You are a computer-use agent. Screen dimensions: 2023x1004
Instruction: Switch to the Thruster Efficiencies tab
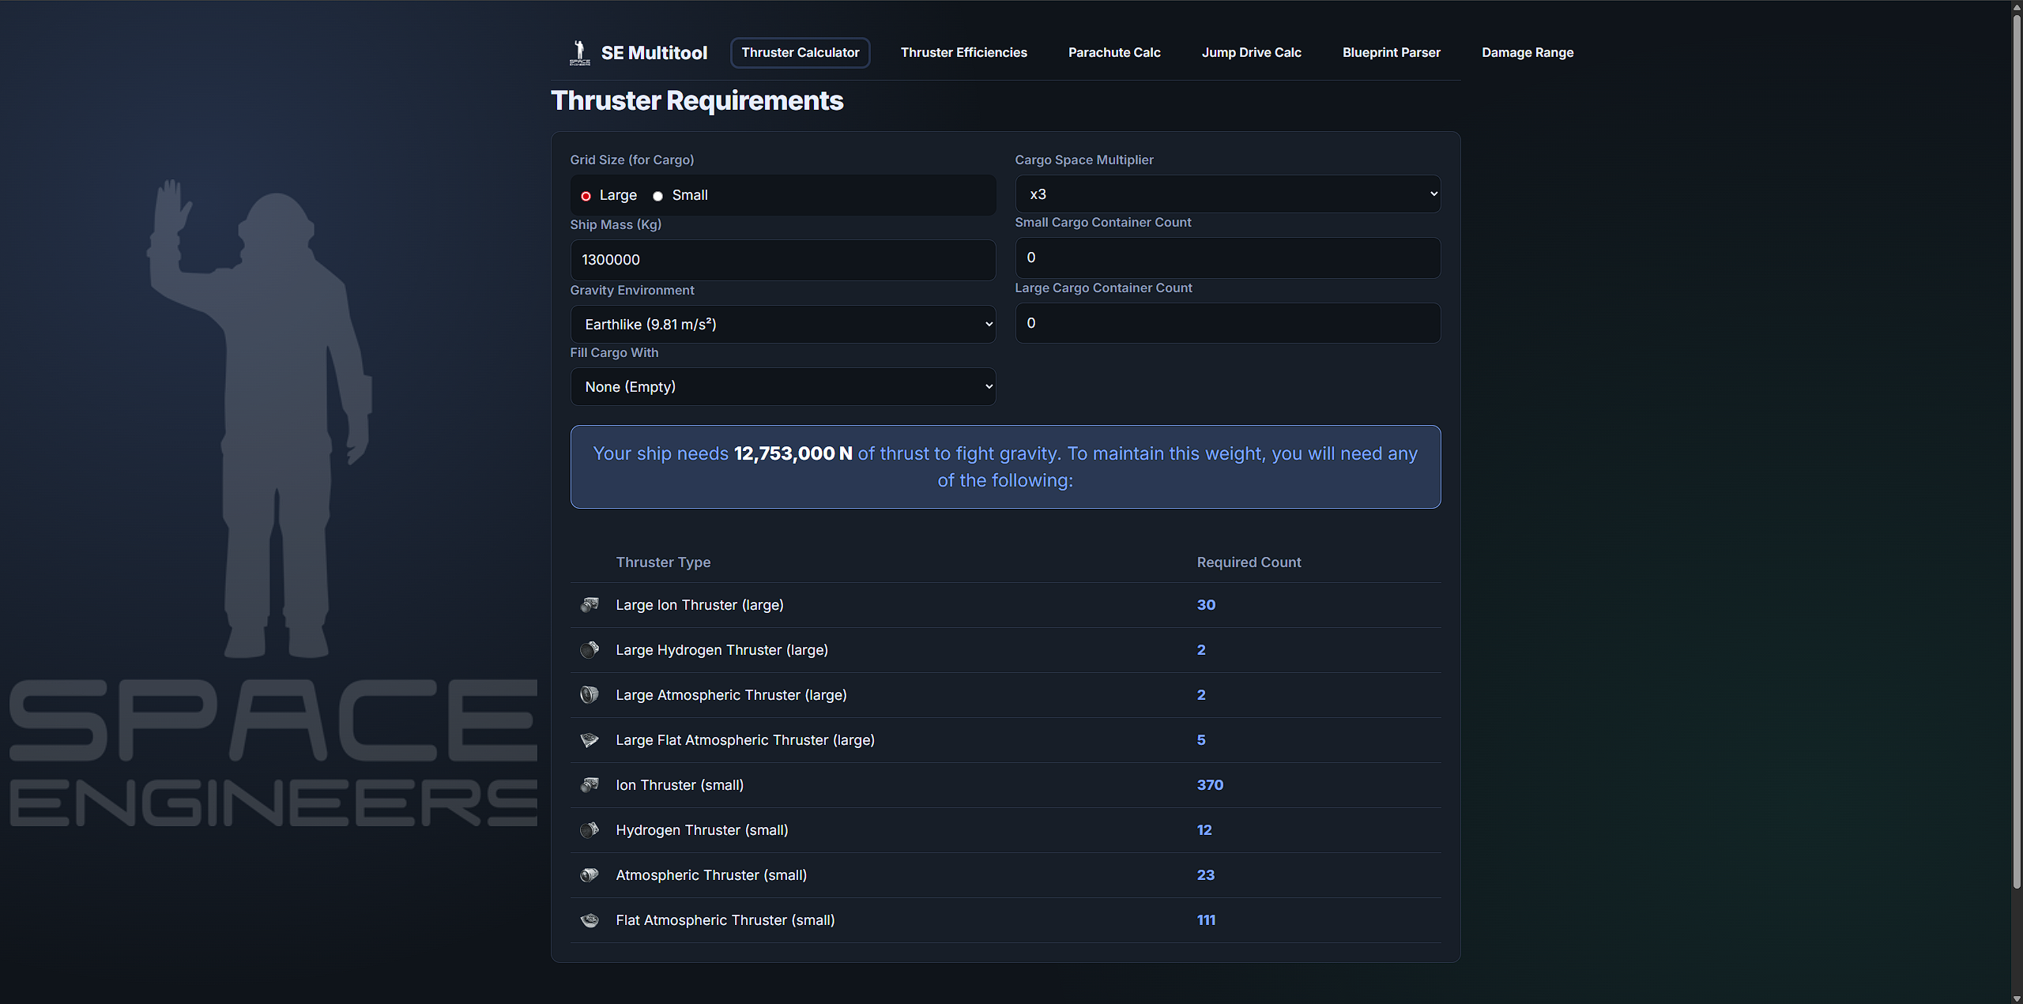click(963, 52)
